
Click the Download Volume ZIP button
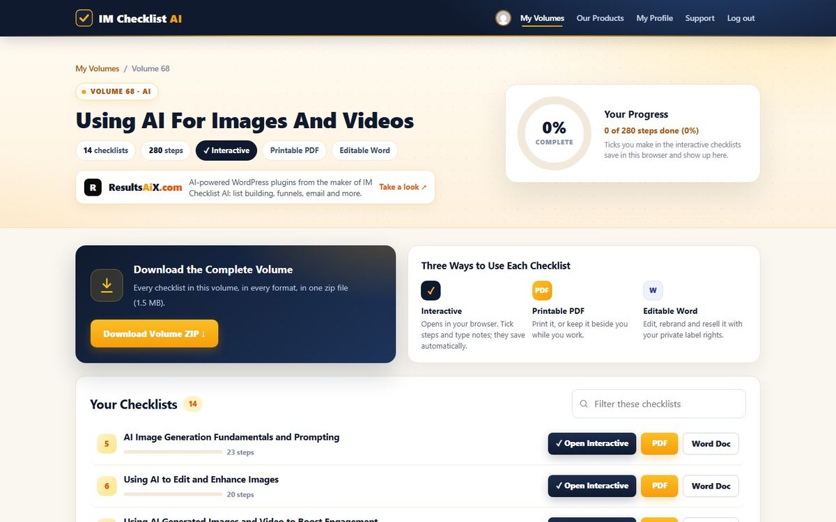[154, 333]
